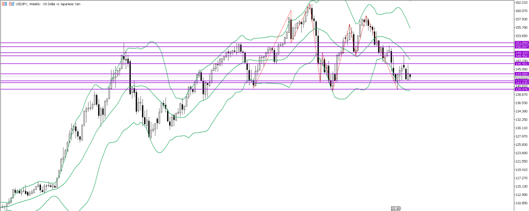The image size is (529, 211).
Task: Click the 110.850 value on price scale
Action: (521, 203)
